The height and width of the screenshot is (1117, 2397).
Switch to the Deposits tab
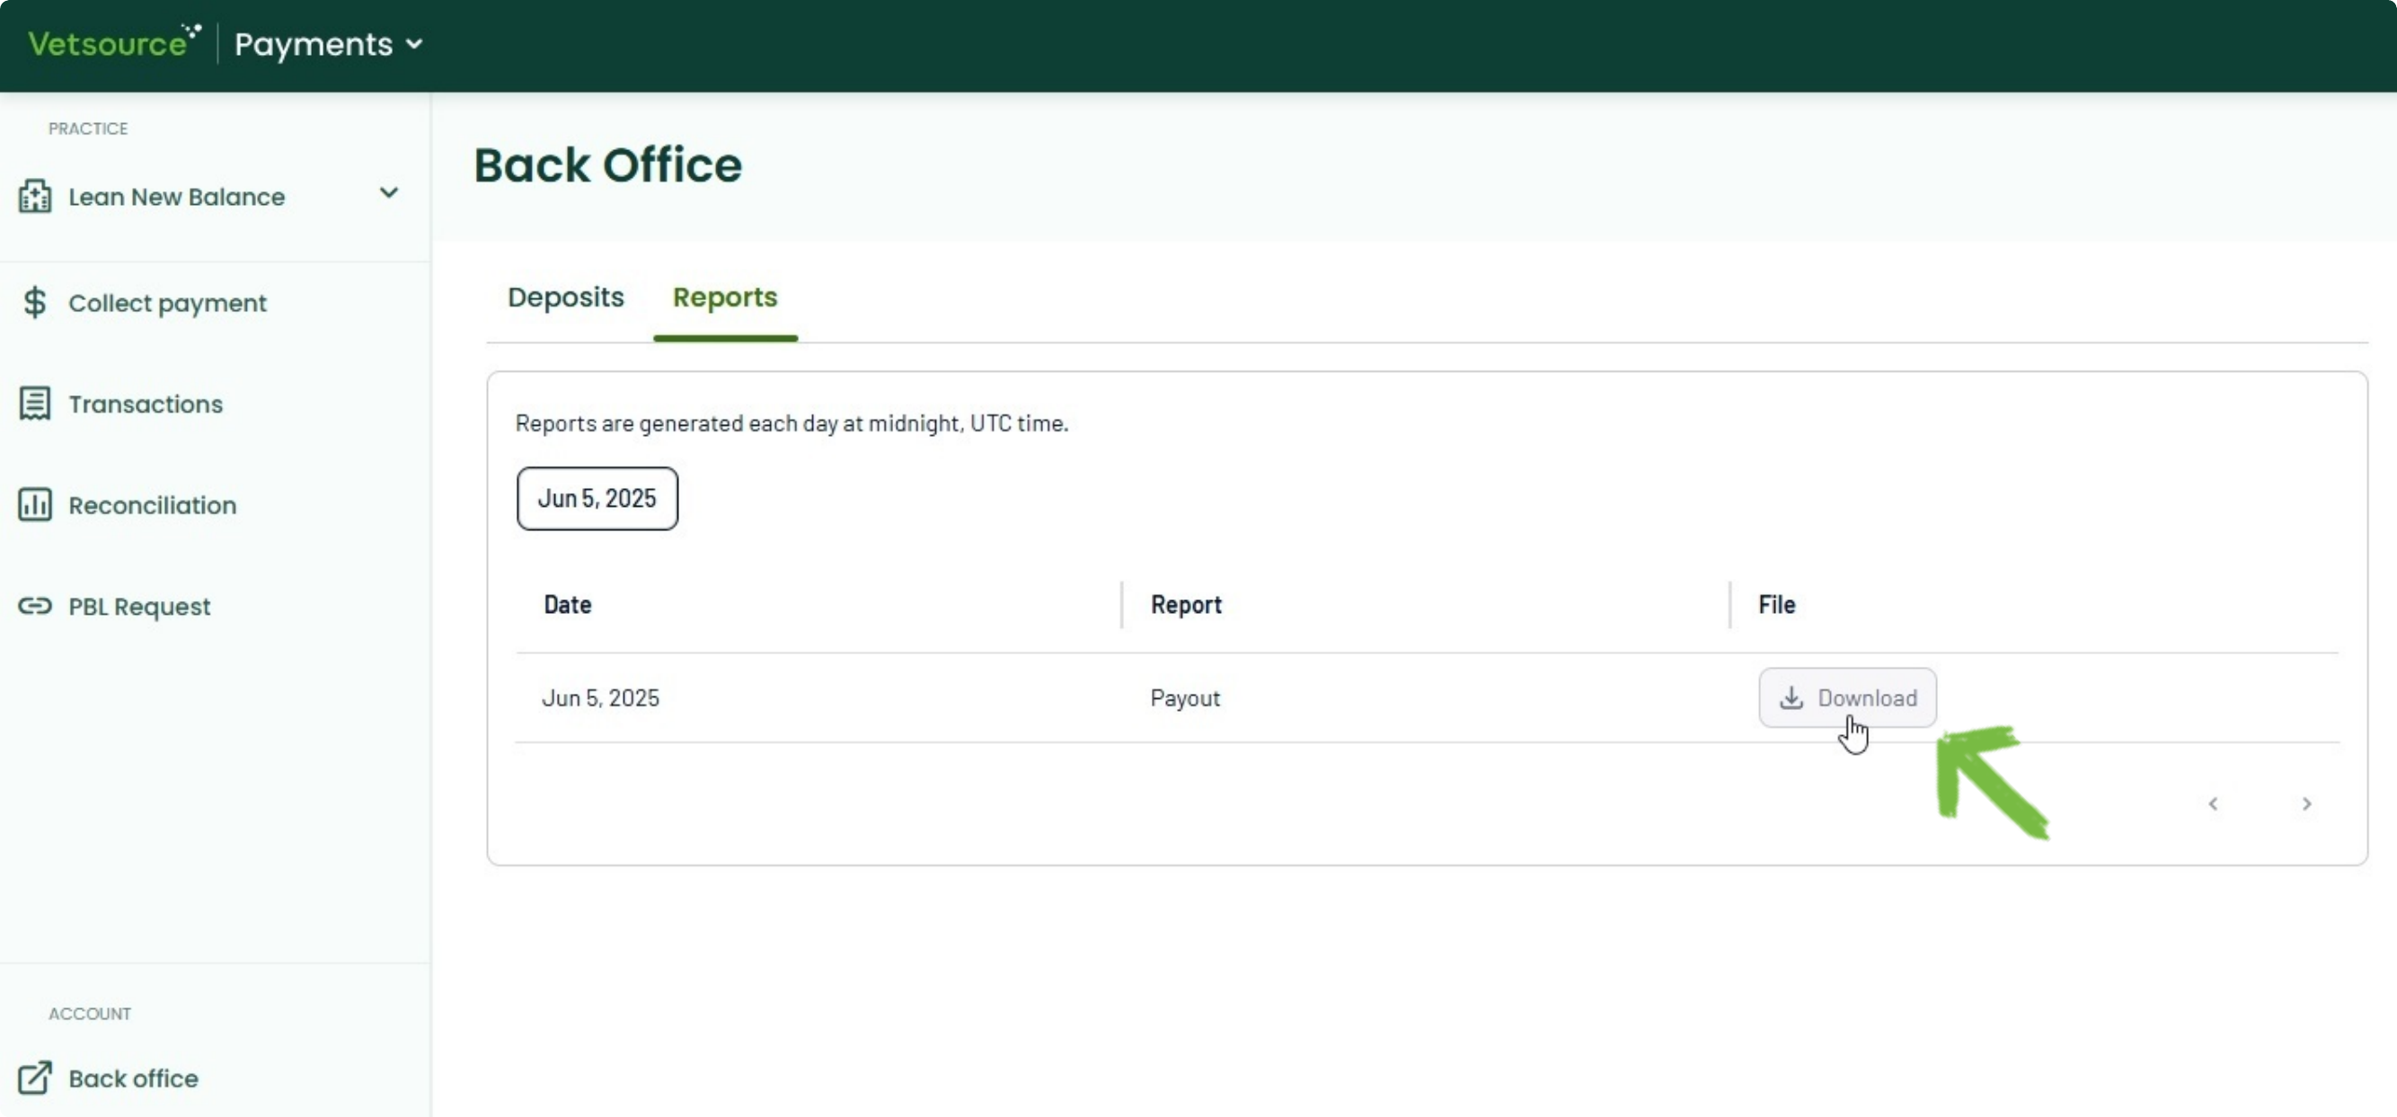(566, 297)
